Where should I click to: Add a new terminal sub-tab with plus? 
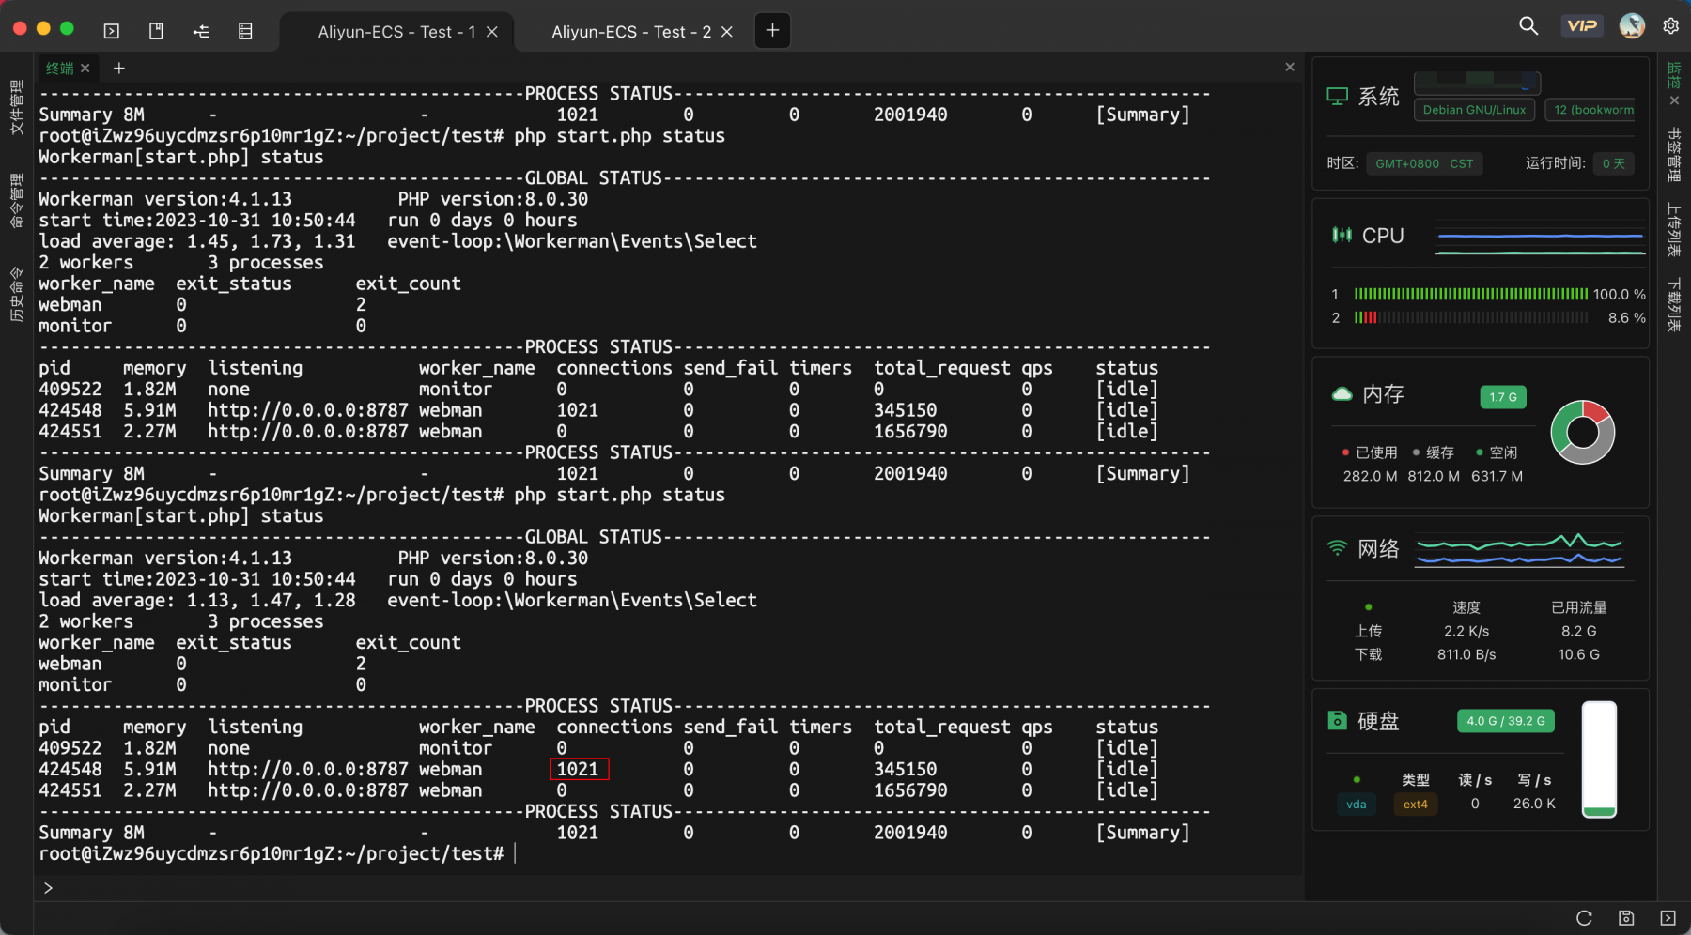tap(119, 68)
